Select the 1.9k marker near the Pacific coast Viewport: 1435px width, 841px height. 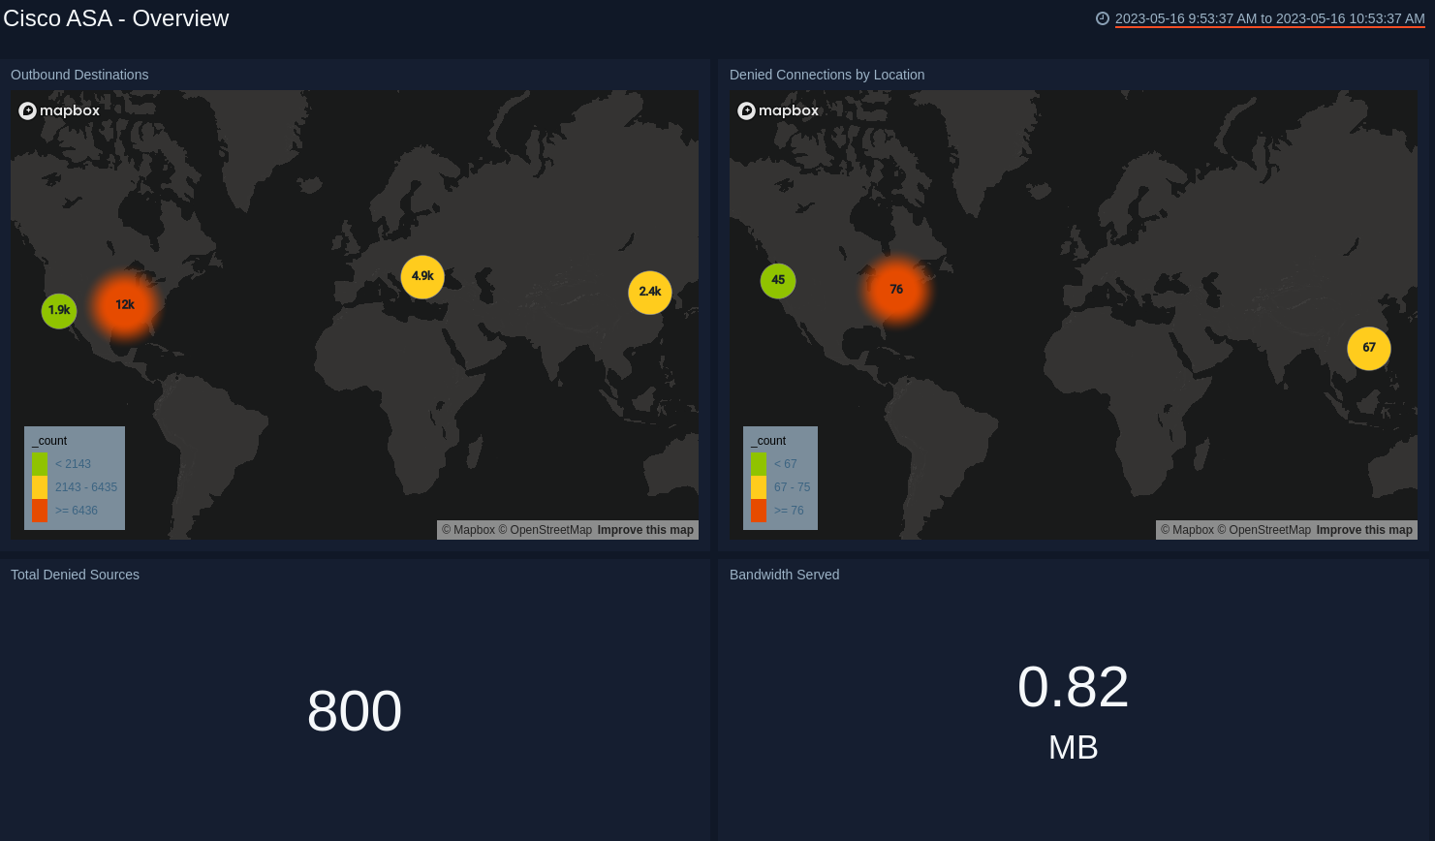(59, 311)
